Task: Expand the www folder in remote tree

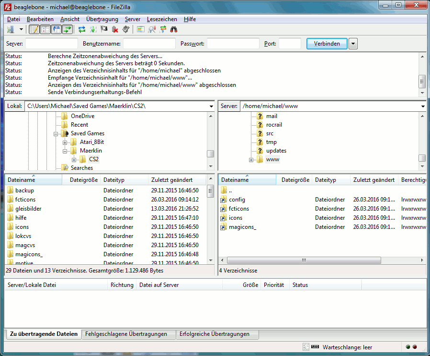Action: pos(251,160)
